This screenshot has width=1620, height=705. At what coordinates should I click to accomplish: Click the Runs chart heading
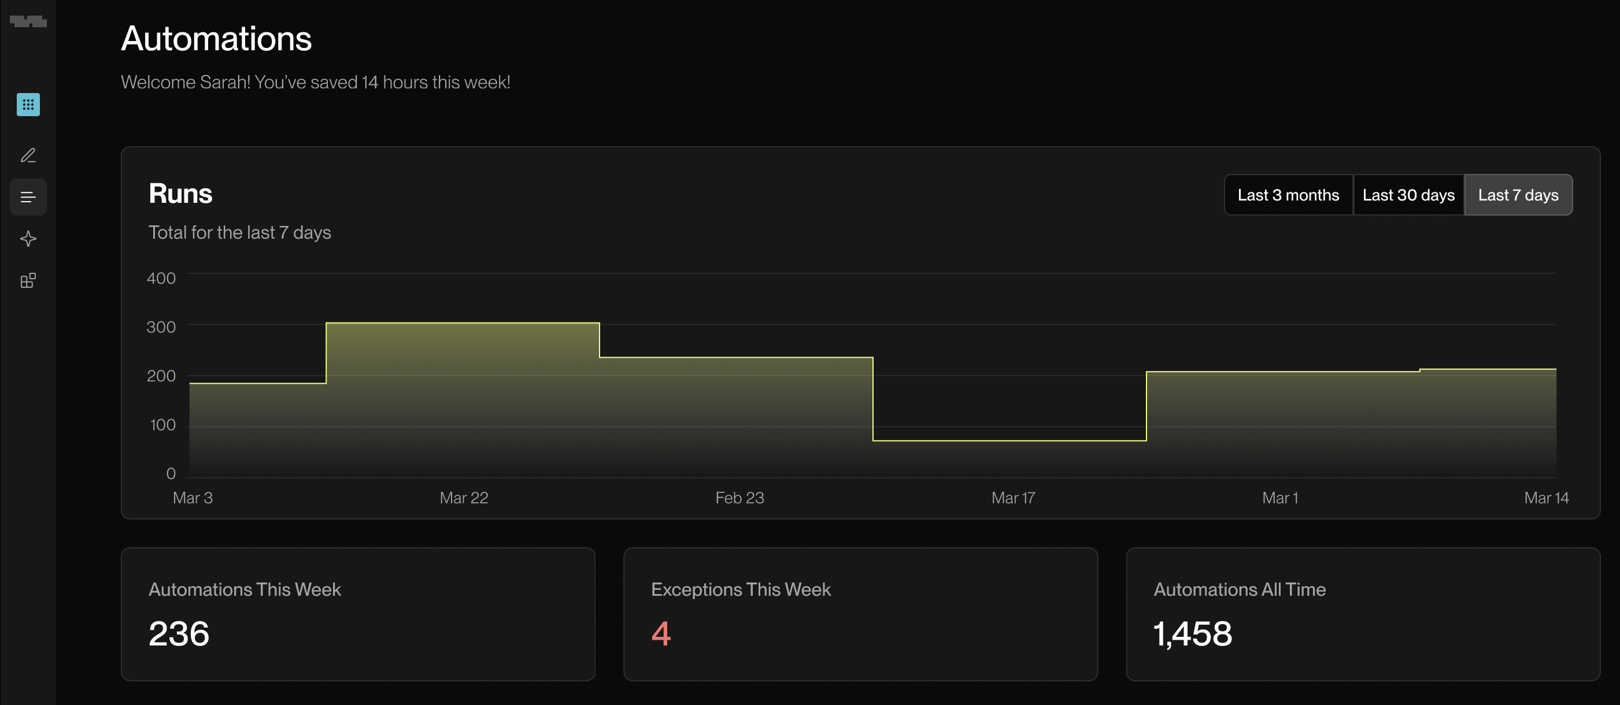(x=180, y=194)
